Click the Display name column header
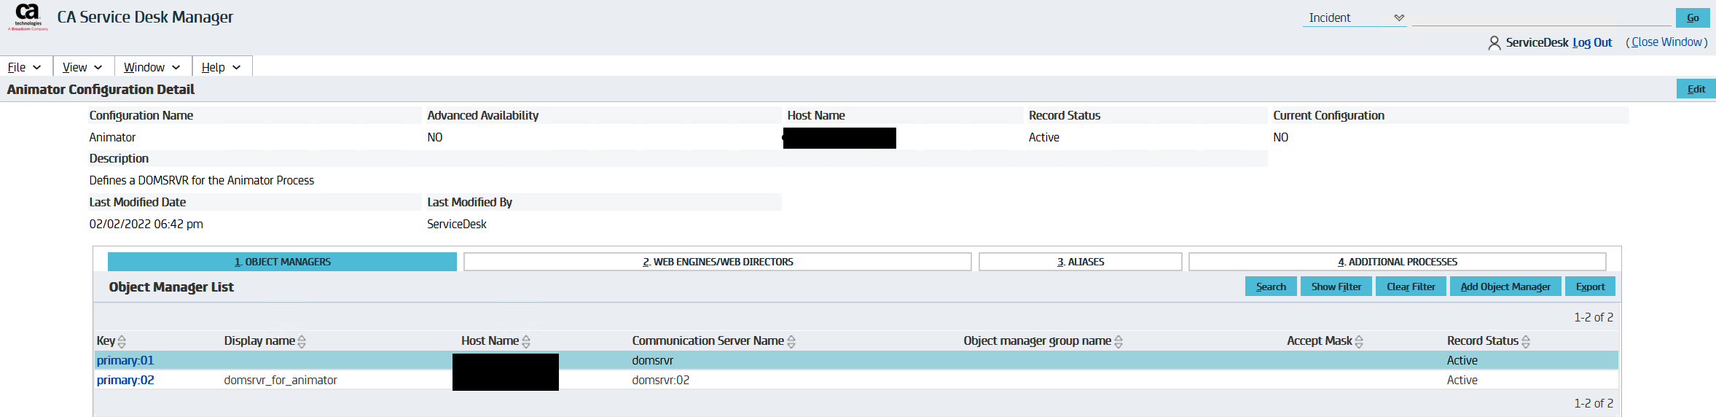The width and height of the screenshot is (1716, 417). [259, 340]
